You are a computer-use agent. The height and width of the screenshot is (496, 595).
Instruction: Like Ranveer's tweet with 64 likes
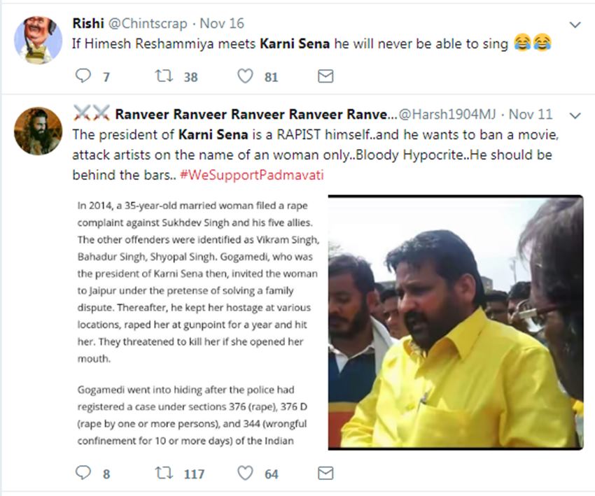coord(244,474)
